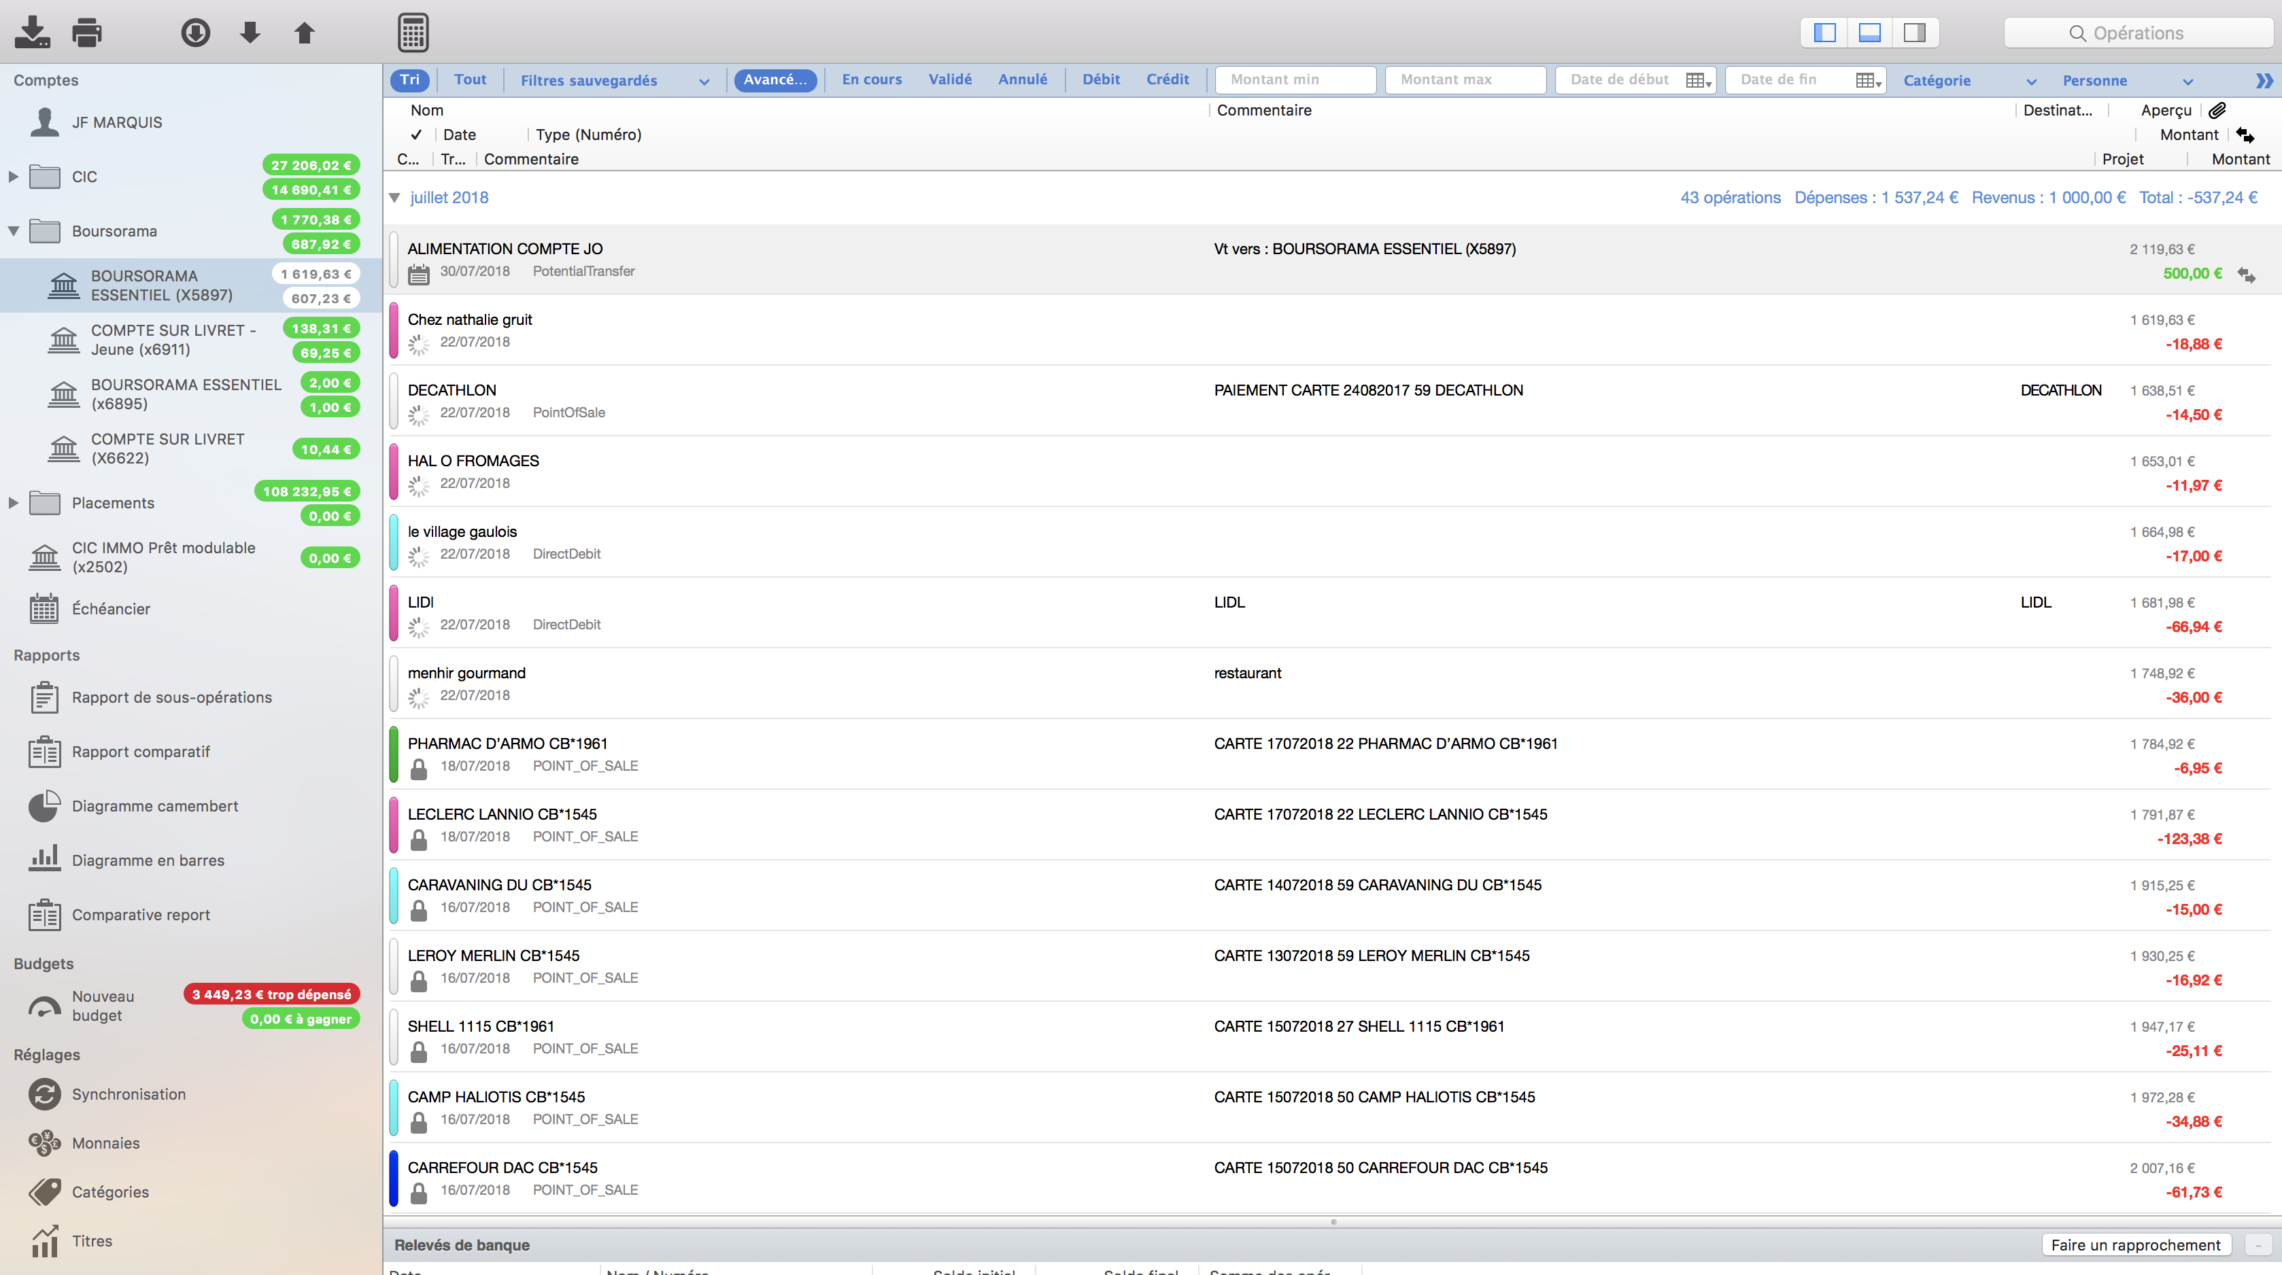Enable the Validé filter tab

[951, 80]
